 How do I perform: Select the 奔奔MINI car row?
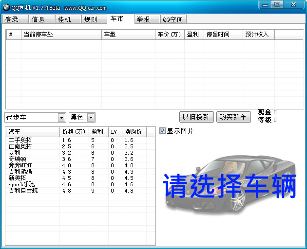point(80,165)
